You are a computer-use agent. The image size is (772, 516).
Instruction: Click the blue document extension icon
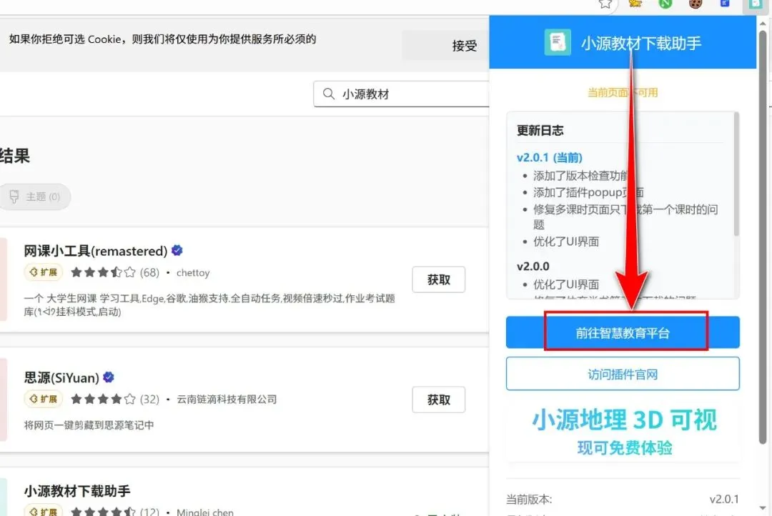pos(725,4)
